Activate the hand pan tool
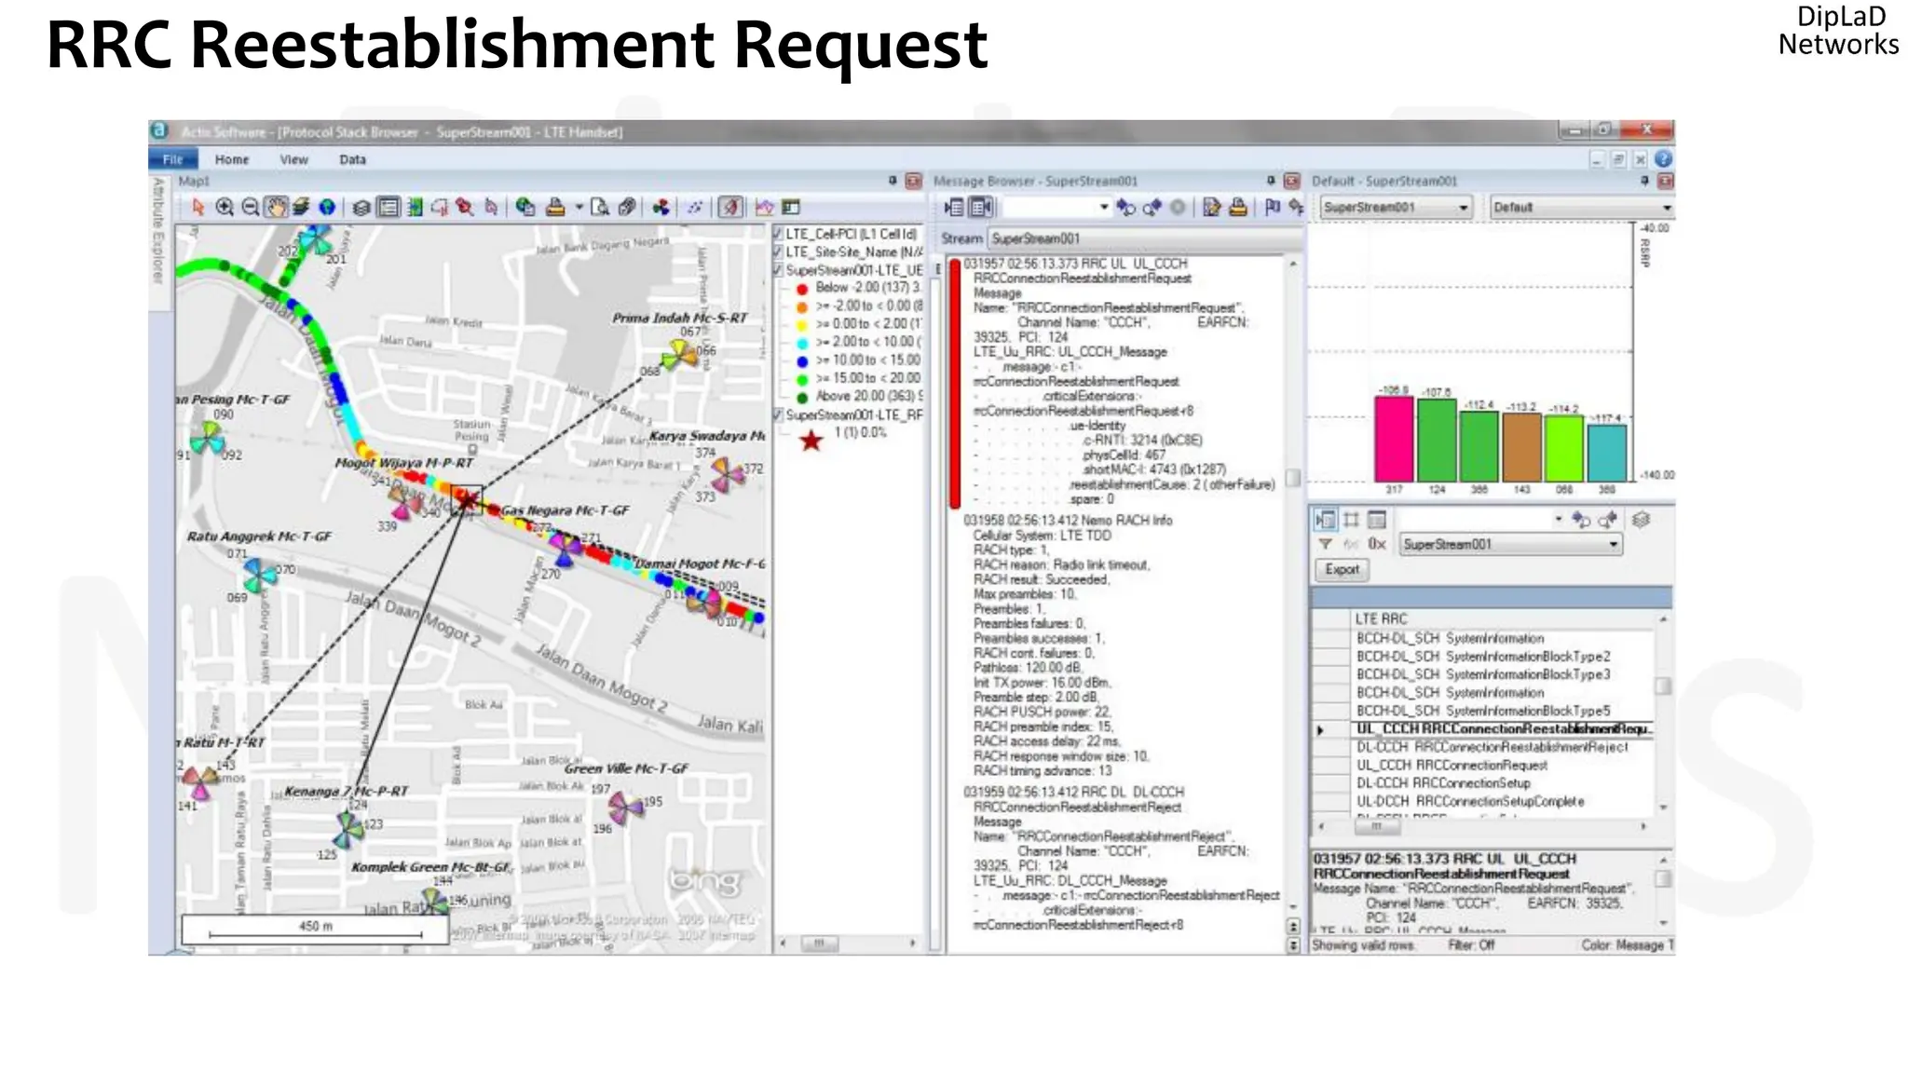This screenshot has height=1073, width=1908. (x=276, y=207)
